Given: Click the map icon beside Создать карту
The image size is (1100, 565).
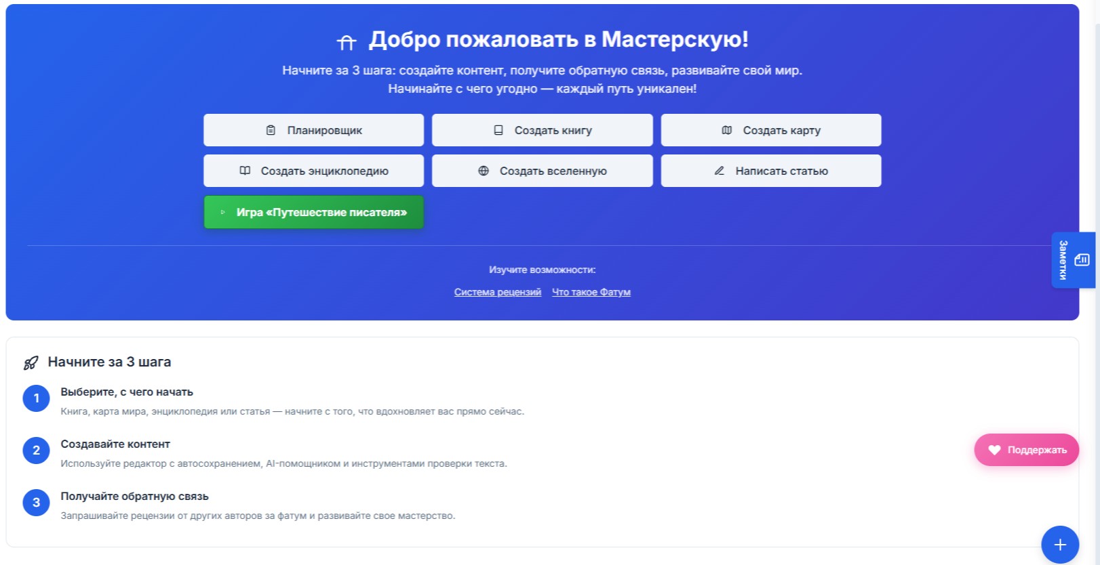Looking at the screenshot, I should [x=727, y=130].
